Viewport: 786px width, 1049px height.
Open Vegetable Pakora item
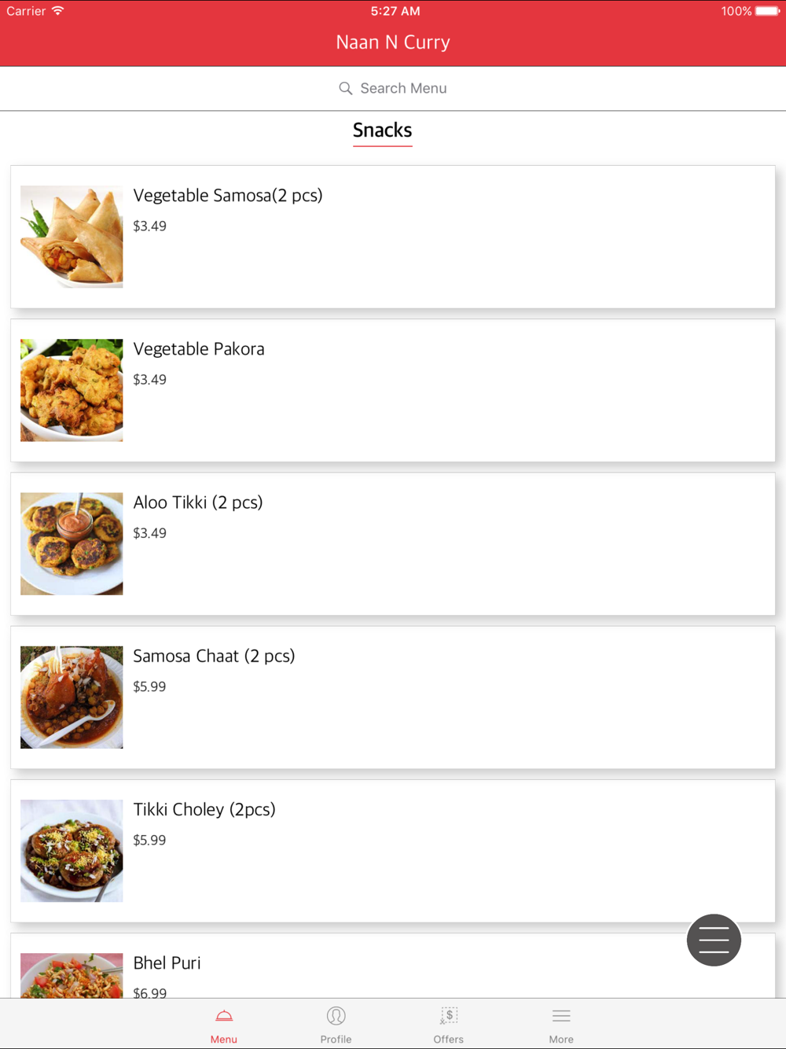[393, 390]
